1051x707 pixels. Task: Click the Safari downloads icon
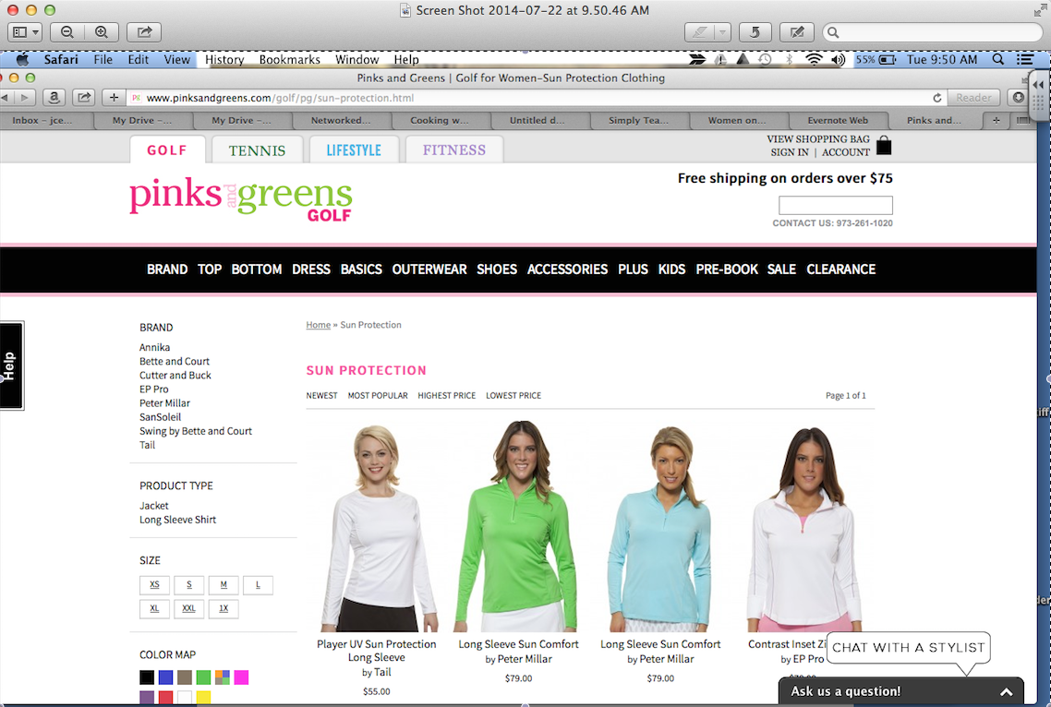[x=1018, y=98]
